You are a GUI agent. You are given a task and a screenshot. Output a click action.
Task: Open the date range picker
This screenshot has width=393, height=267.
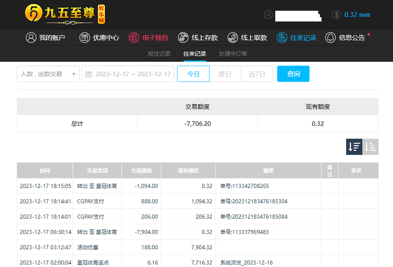point(128,74)
